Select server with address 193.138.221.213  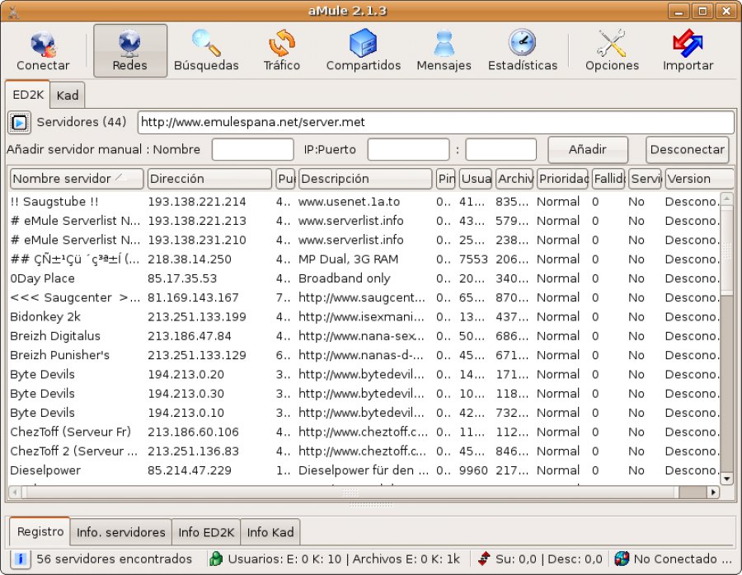click(364, 221)
